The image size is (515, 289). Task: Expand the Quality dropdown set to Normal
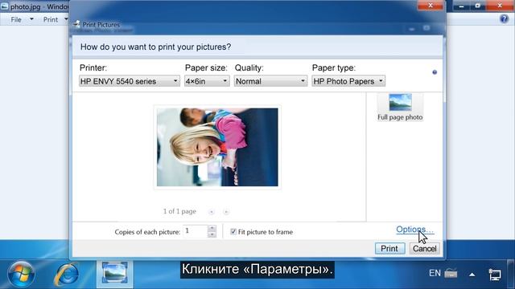[270, 81]
